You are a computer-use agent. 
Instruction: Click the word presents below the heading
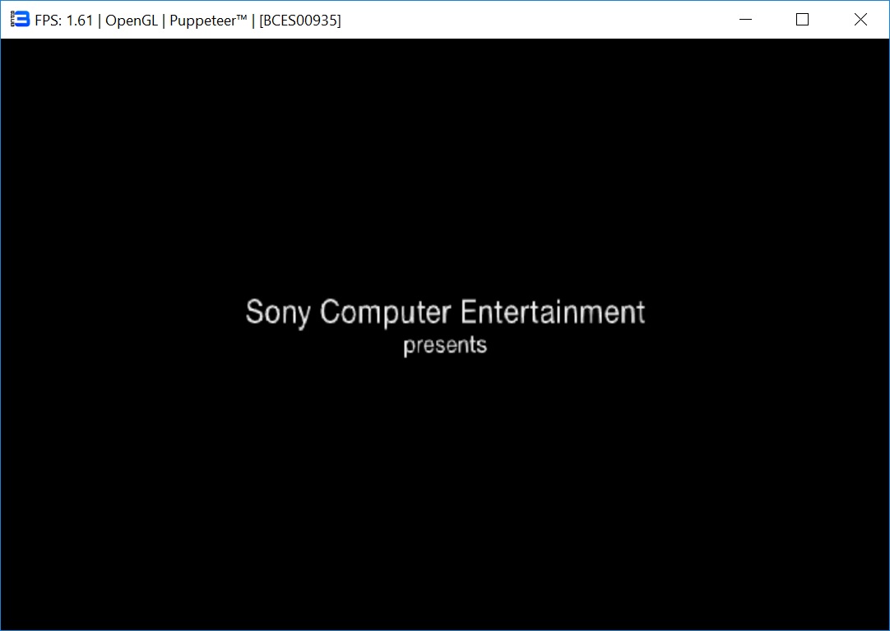[445, 346]
